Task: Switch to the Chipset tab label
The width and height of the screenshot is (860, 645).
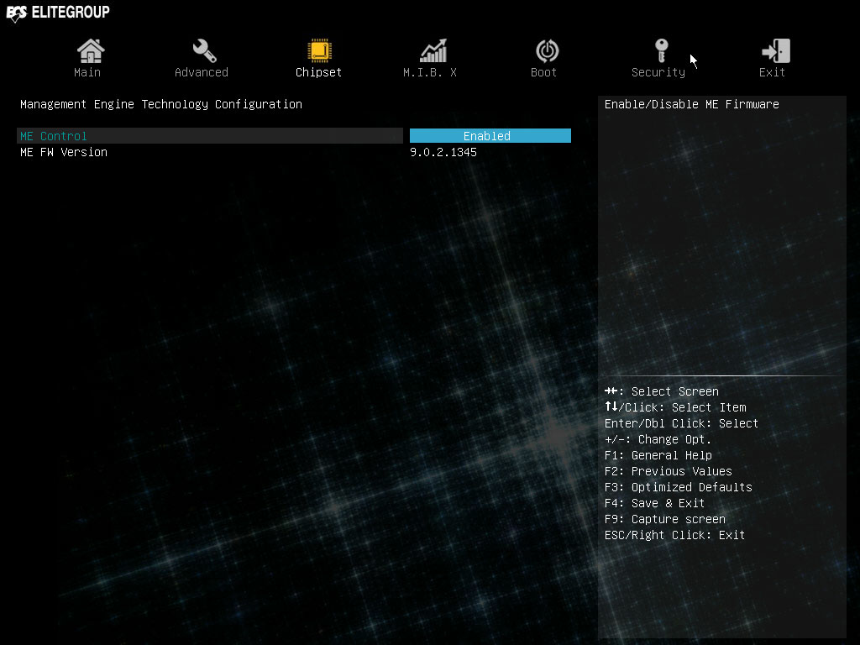Action: 318,72
